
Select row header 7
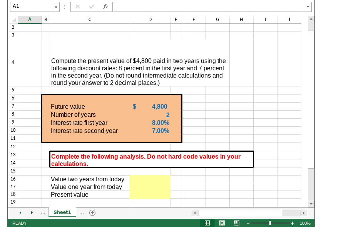[13, 106]
